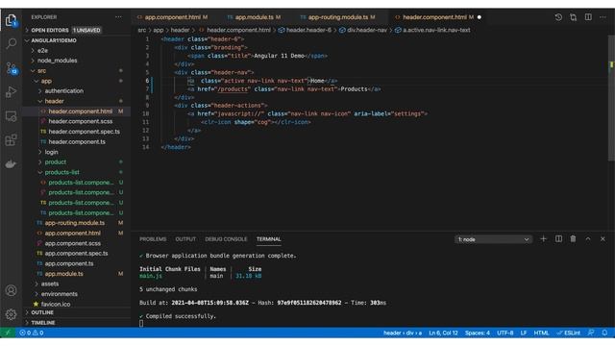Click 'div.header-nav' breadcrumb segment

pos(363,30)
